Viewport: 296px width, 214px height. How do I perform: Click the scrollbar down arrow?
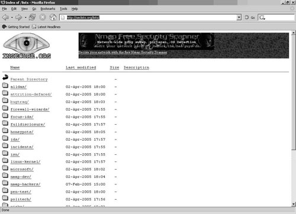coord(294,204)
